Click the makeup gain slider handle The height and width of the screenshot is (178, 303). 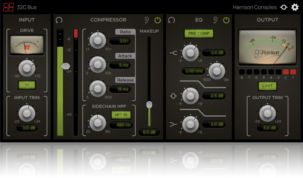click(149, 105)
